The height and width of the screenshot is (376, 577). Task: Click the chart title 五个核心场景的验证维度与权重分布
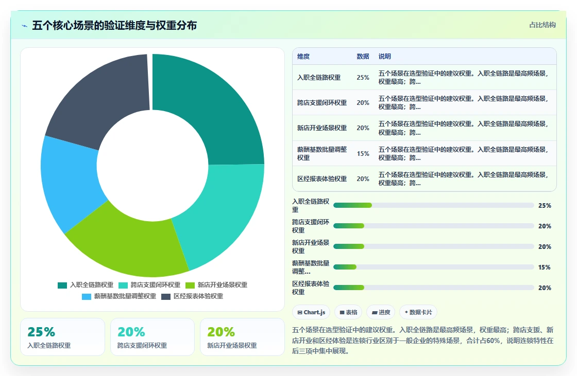tap(114, 25)
